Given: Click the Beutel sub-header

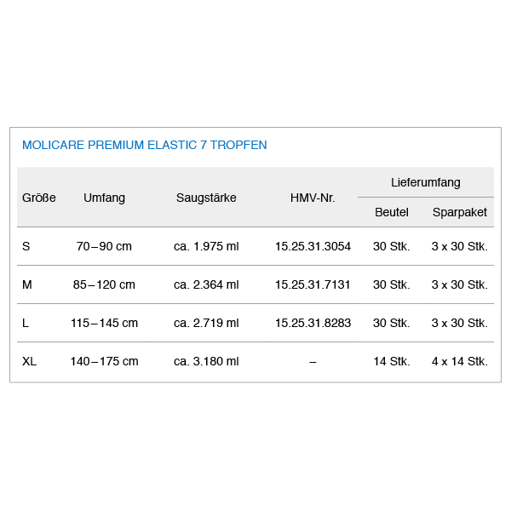Looking at the screenshot, I should tap(392, 212).
